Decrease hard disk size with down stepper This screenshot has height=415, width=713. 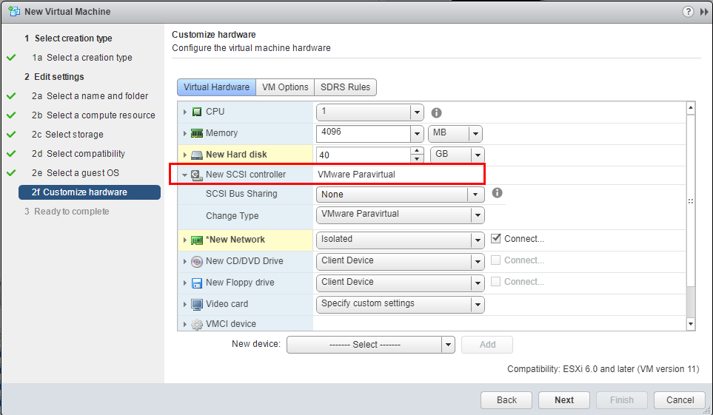click(417, 159)
